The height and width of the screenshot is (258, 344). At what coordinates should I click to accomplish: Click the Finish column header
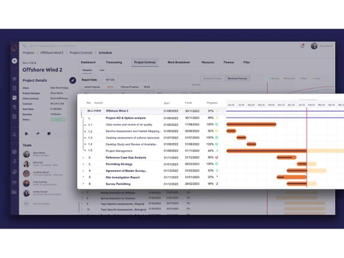189,103
